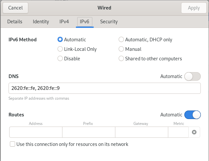Viewport: 209px width, 161px height.
Task: Go to the IPv4 tab
Action: 64,22
